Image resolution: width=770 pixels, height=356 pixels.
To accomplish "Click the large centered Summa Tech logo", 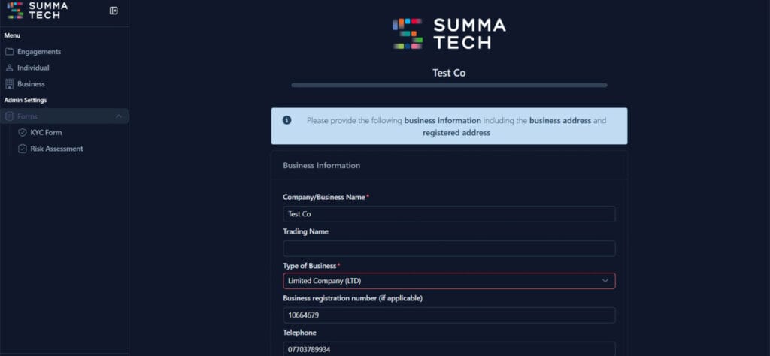I will point(449,34).
